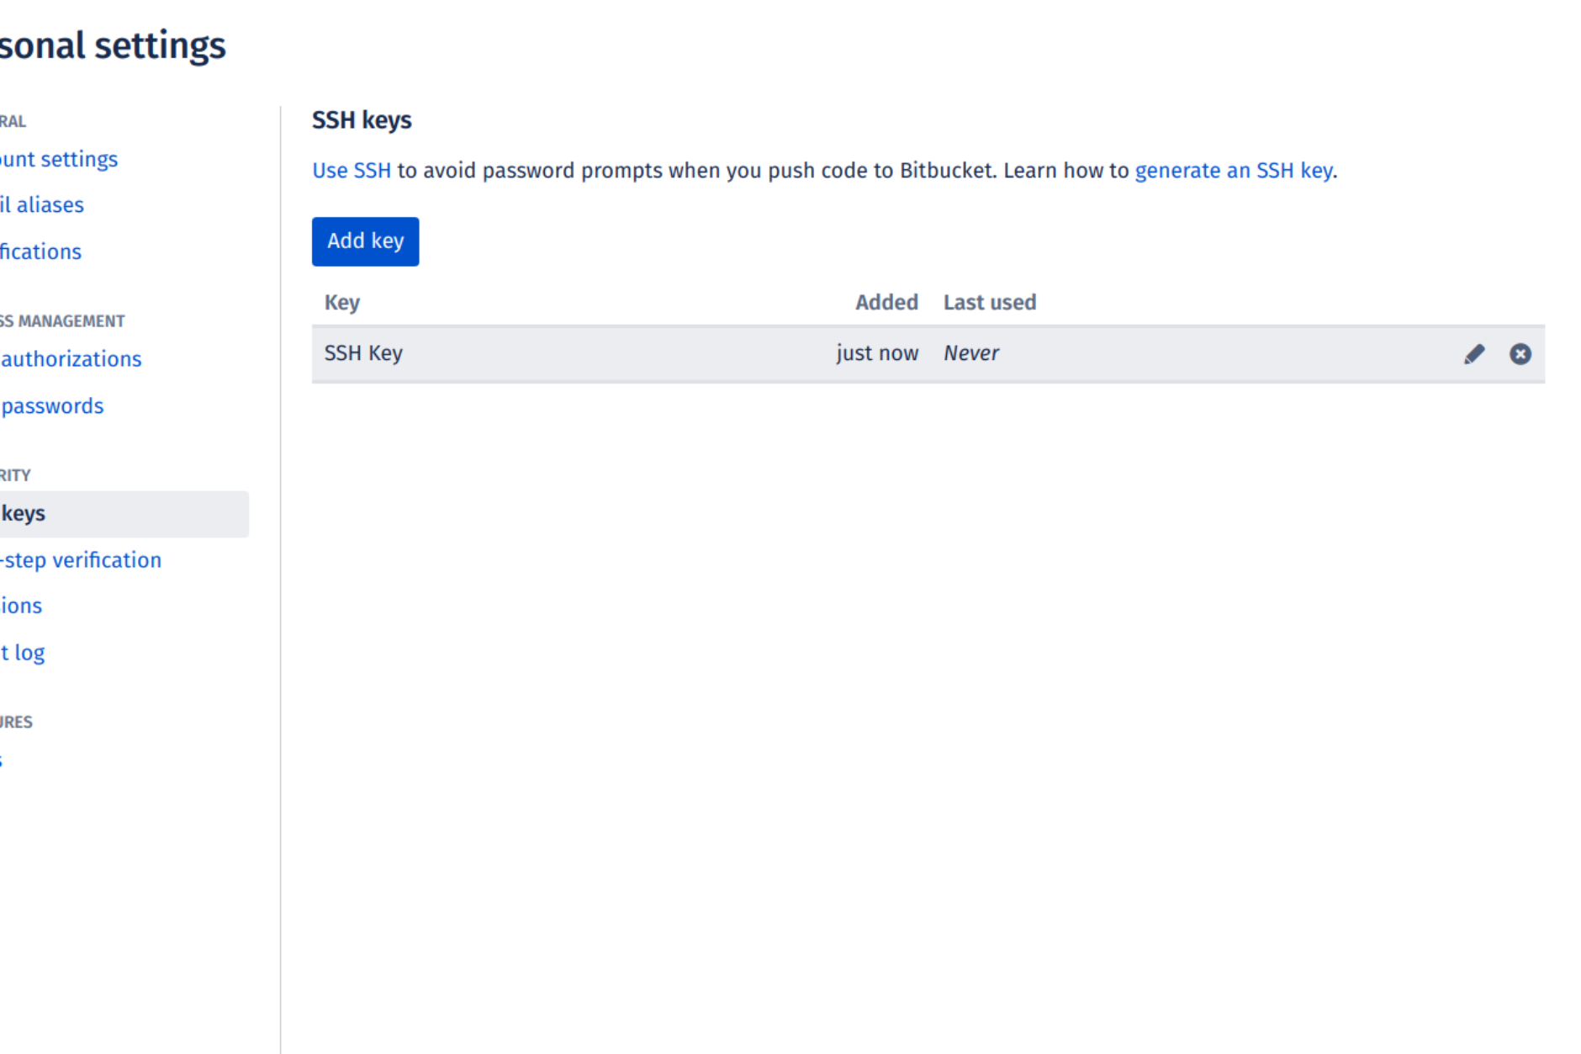Click the Key column header
This screenshot has height=1054, width=1581.
pyautogui.click(x=341, y=302)
